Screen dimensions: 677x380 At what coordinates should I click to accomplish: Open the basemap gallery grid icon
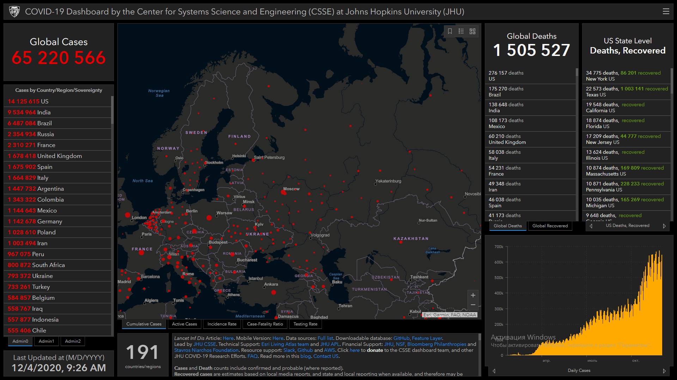click(x=472, y=31)
